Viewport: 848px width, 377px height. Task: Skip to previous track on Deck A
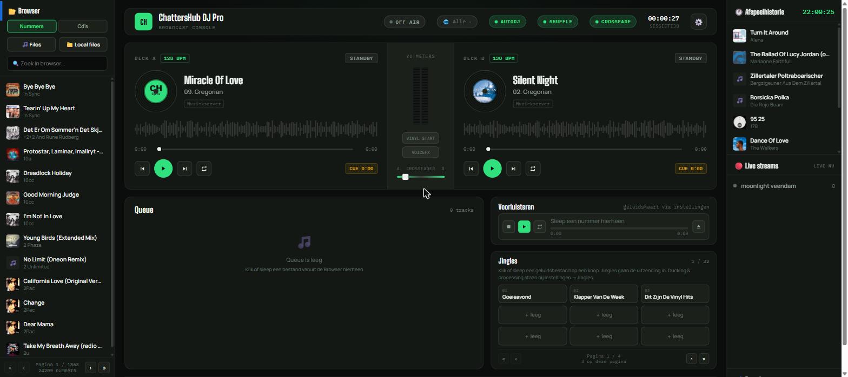click(x=142, y=169)
